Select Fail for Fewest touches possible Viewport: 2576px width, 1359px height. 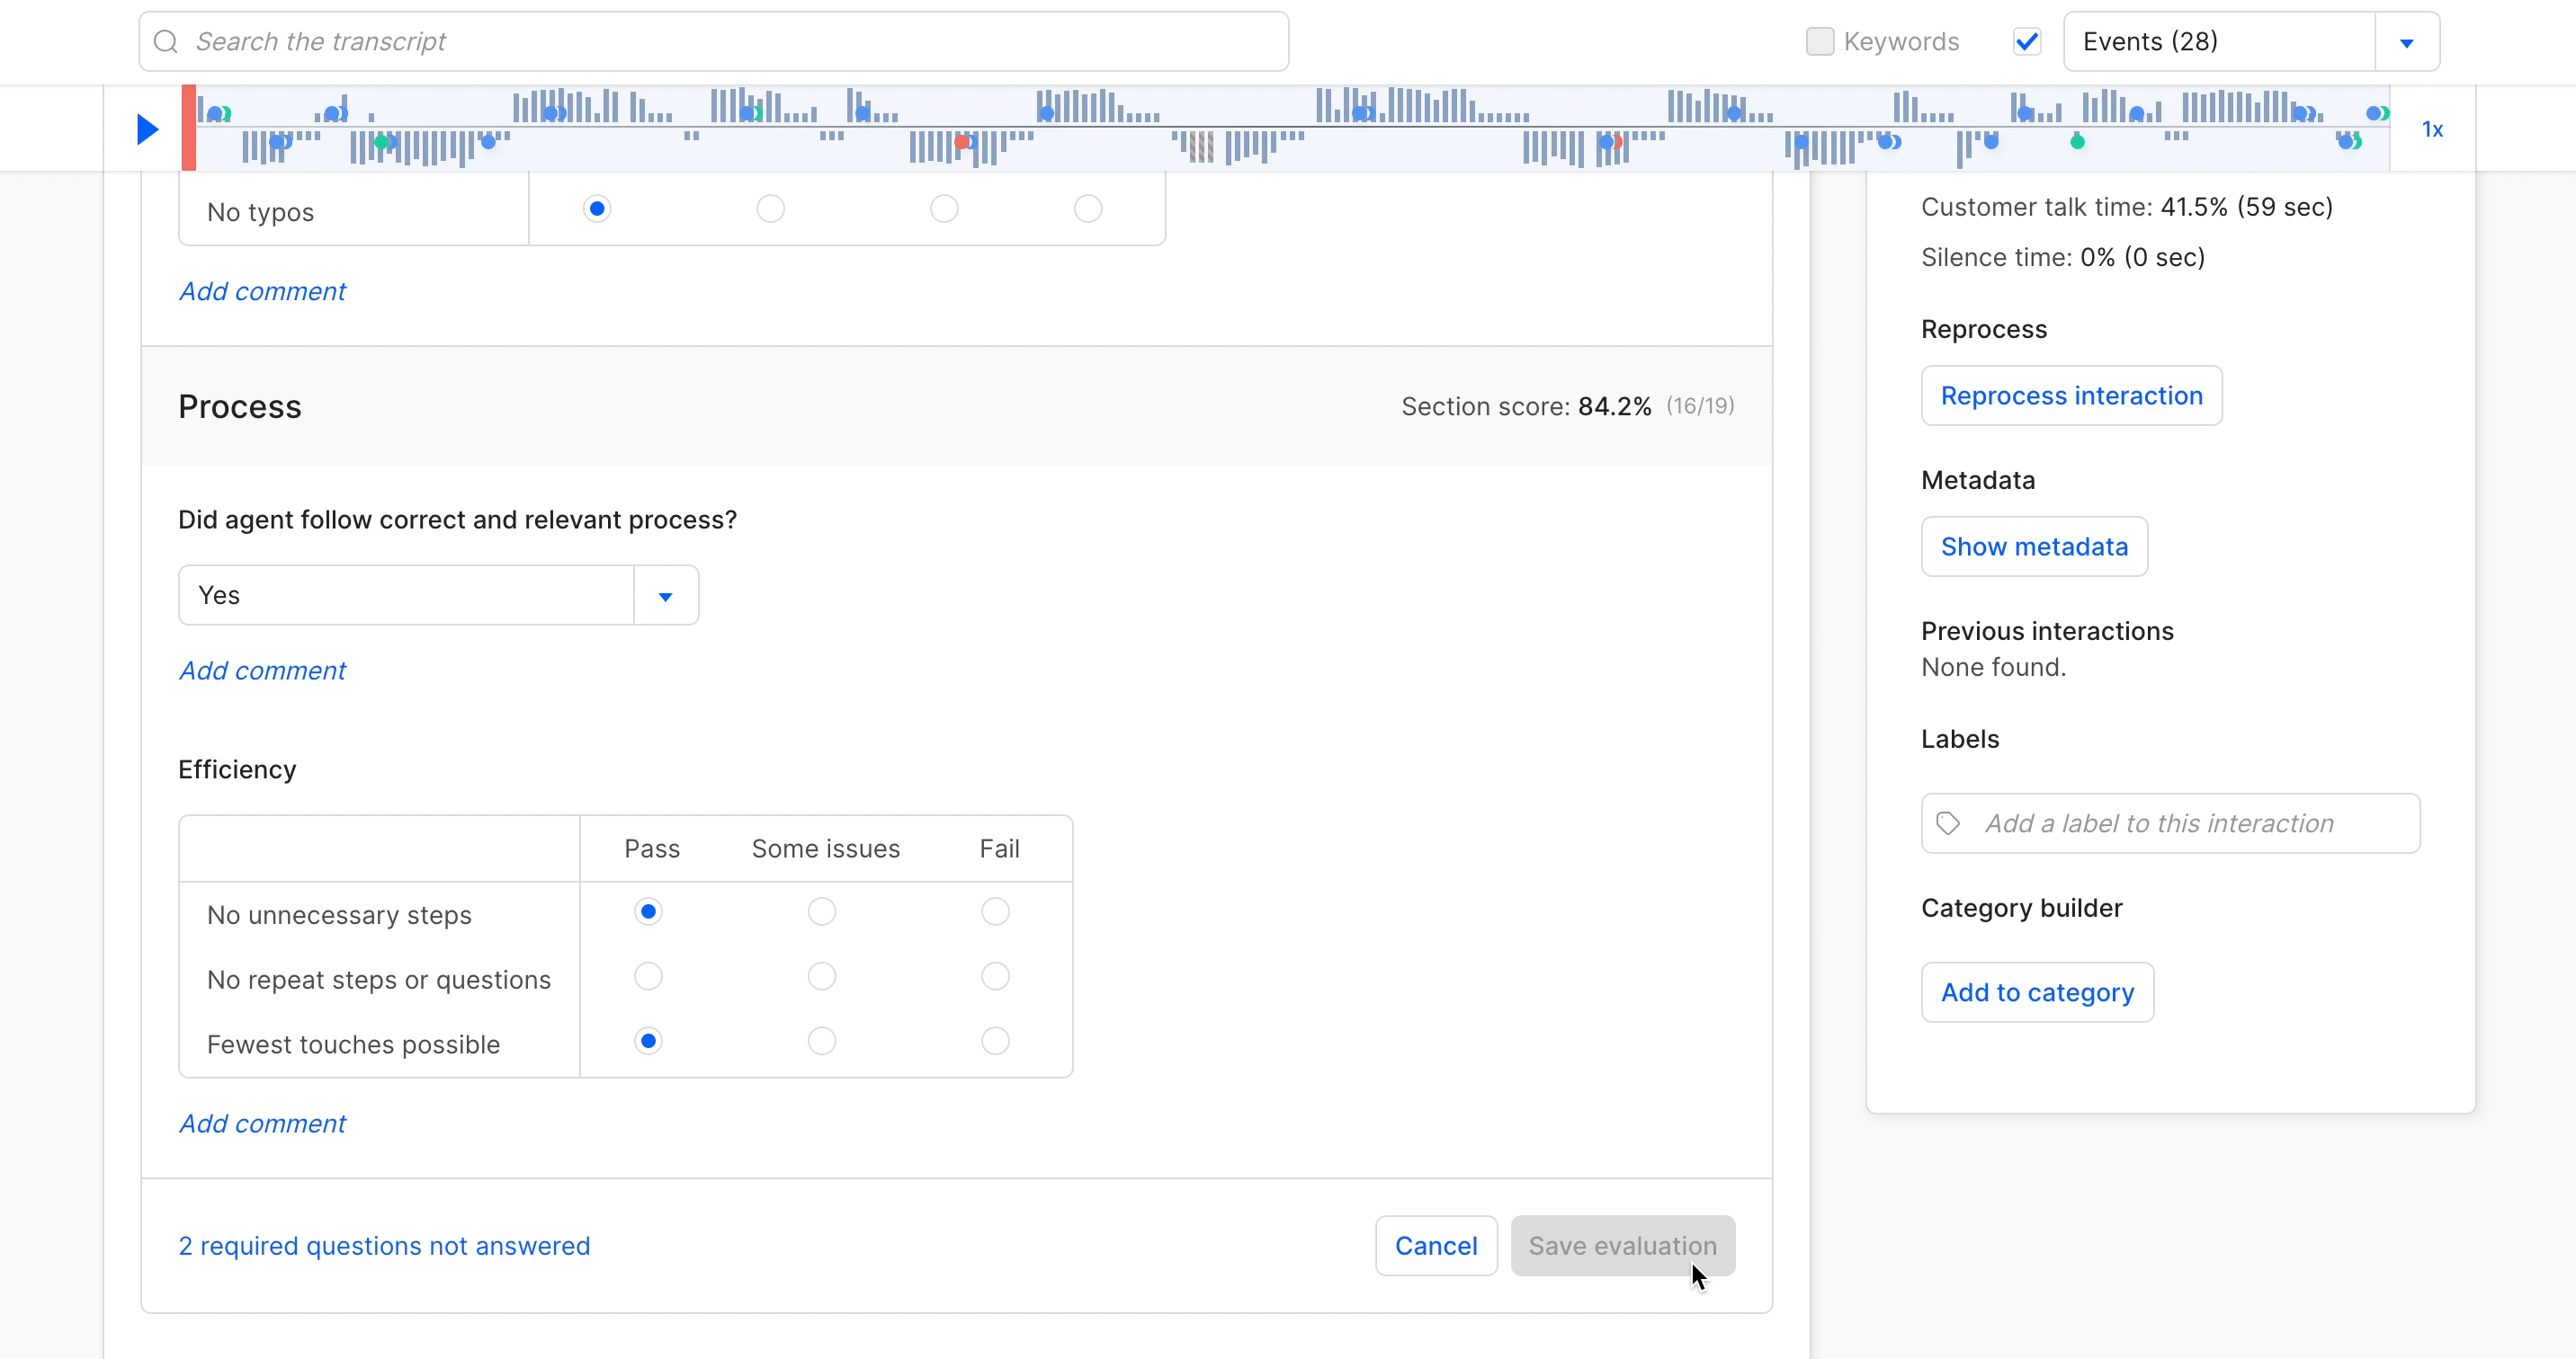[x=995, y=1041]
